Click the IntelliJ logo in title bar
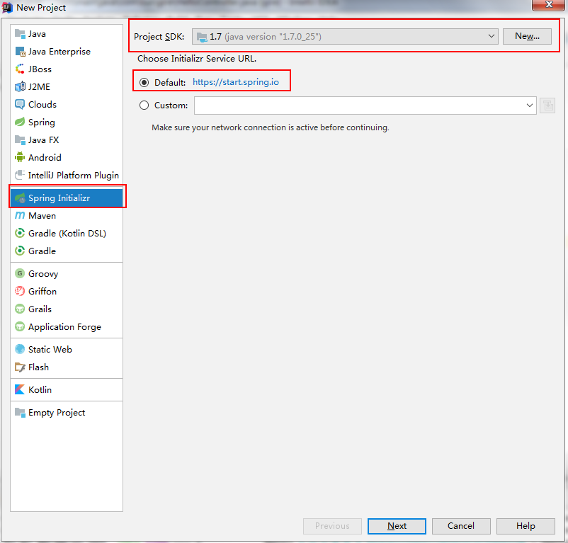 tap(8, 7)
